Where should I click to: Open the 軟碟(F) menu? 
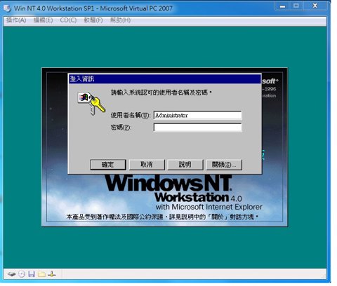click(93, 20)
